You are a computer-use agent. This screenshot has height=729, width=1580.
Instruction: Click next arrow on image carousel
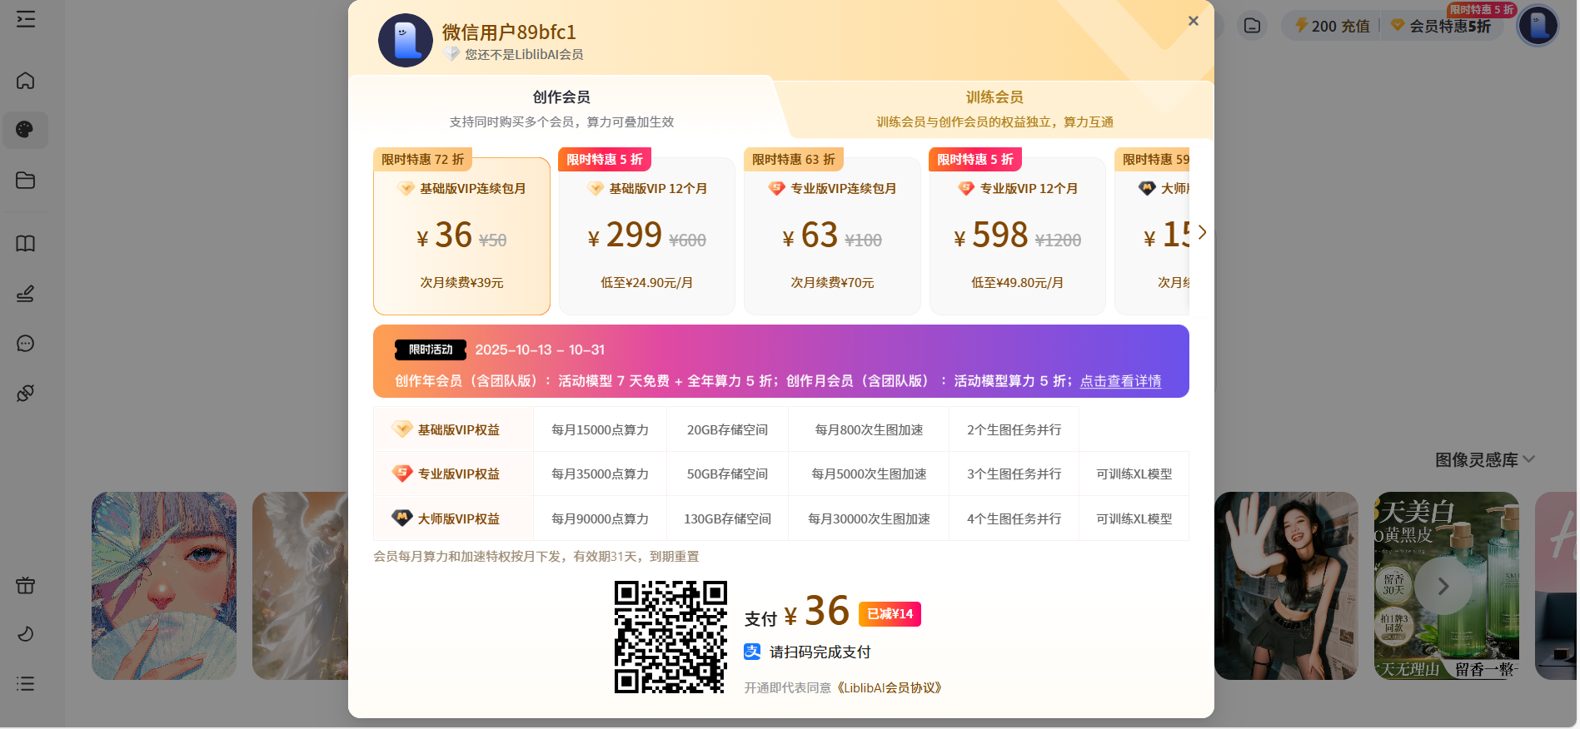1443,586
